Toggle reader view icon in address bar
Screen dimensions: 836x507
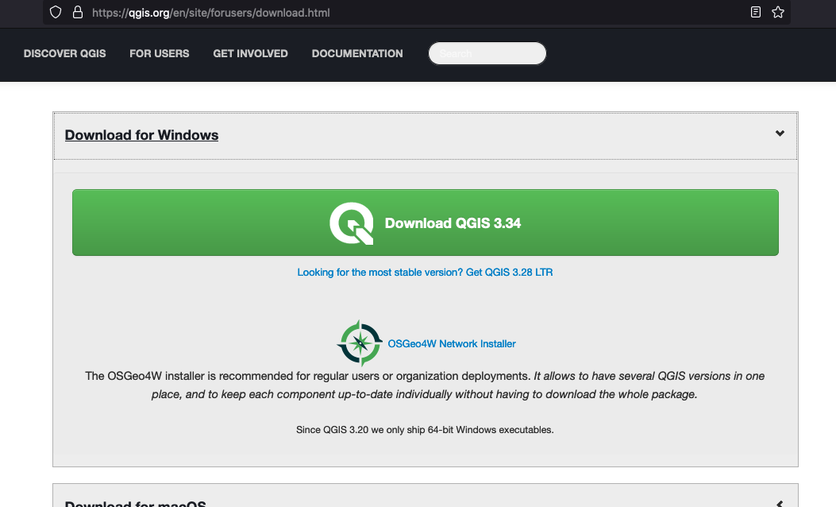click(756, 12)
